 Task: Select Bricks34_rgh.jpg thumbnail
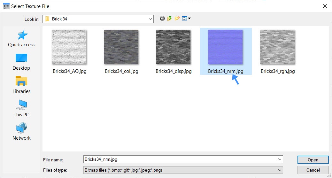point(277,47)
